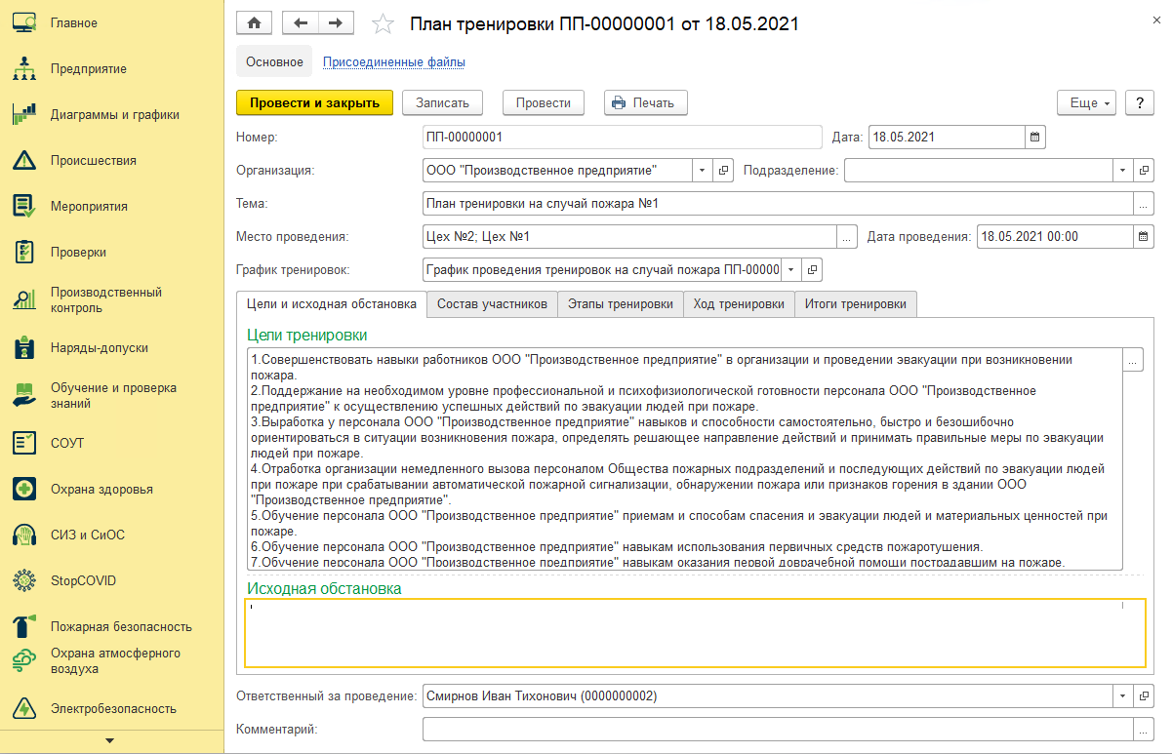Open Диаграммы и графики icon

(24, 114)
